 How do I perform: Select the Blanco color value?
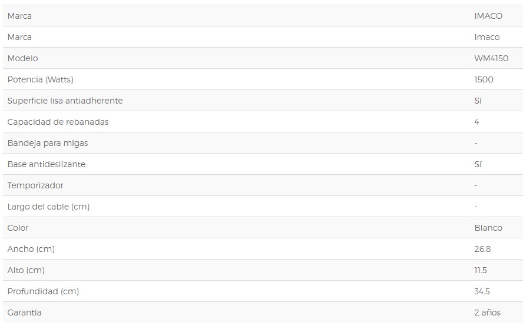[x=488, y=228]
